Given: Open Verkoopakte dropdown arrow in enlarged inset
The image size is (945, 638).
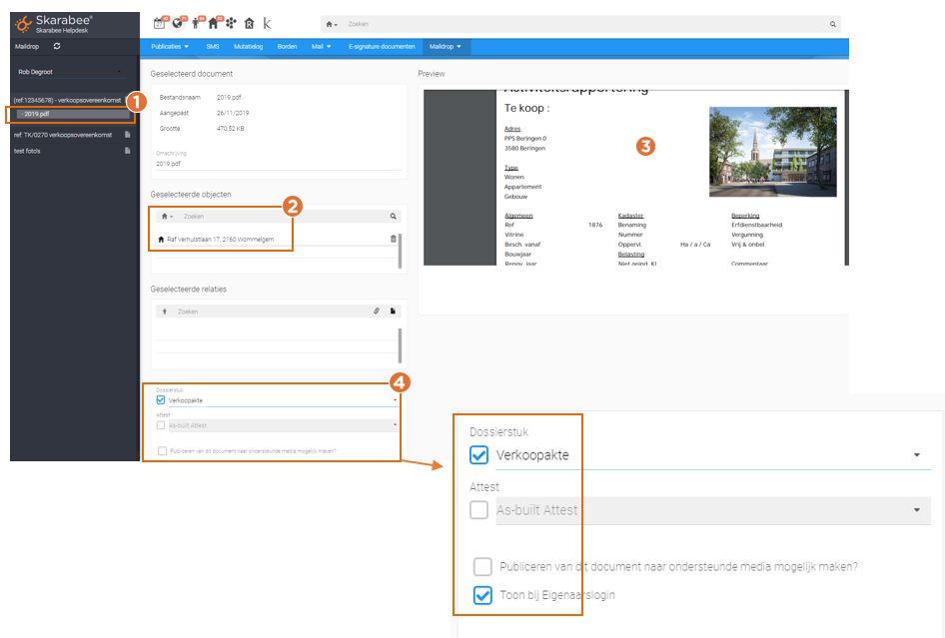Looking at the screenshot, I should pyautogui.click(x=917, y=455).
